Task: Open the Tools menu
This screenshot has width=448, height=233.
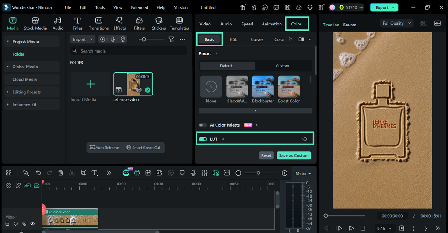Action: click(x=100, y=7)
